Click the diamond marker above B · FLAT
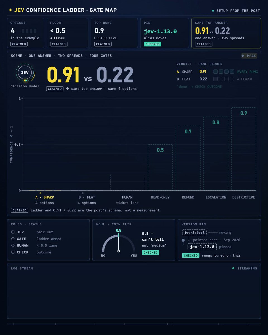 [x=83, y=193]
